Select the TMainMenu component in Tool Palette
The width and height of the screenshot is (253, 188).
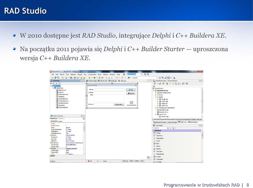[158, 136]
